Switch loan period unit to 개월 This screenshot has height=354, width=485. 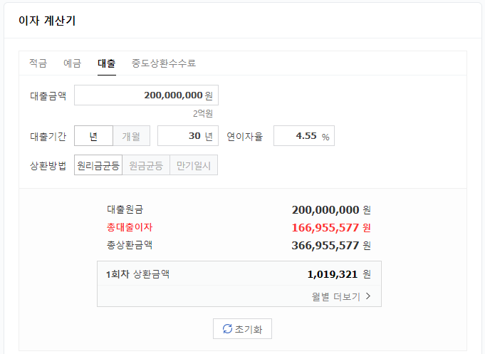132,136
